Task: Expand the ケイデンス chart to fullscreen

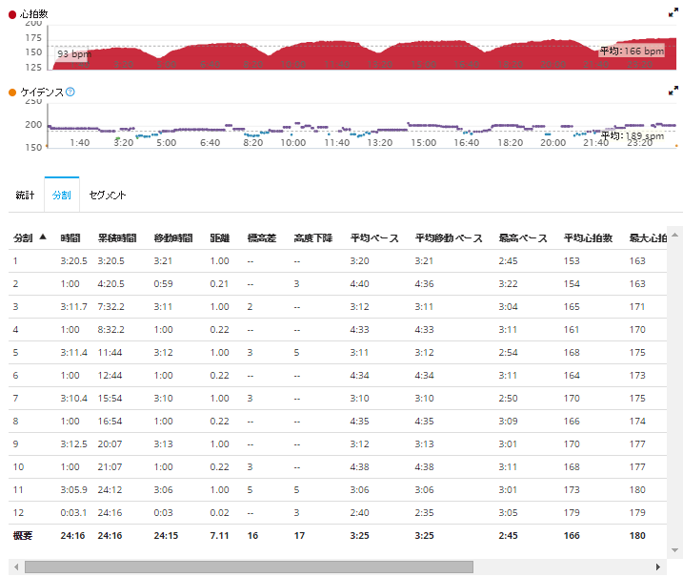Action: [673, 92]
